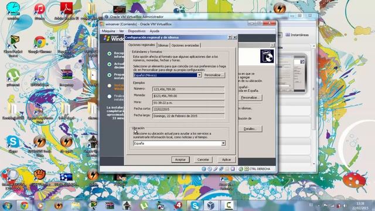Image resolution: width=375 pixels, height=211 pixels.
Task: Click the Windows Start orb
Action: (7, 206)
